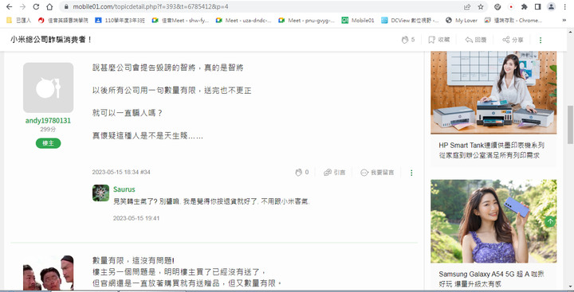574x292 pixels.
Task: Click the topic title 小米總公司詐騙消費者
Action: pos(51,40)
